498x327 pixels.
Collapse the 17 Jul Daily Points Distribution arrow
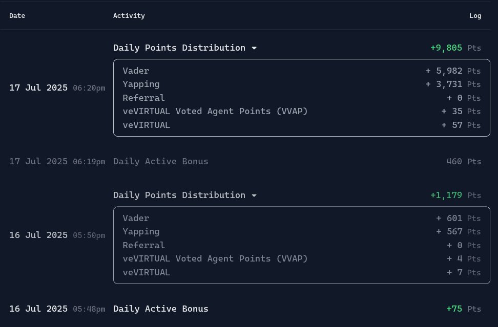click(254, 48)
